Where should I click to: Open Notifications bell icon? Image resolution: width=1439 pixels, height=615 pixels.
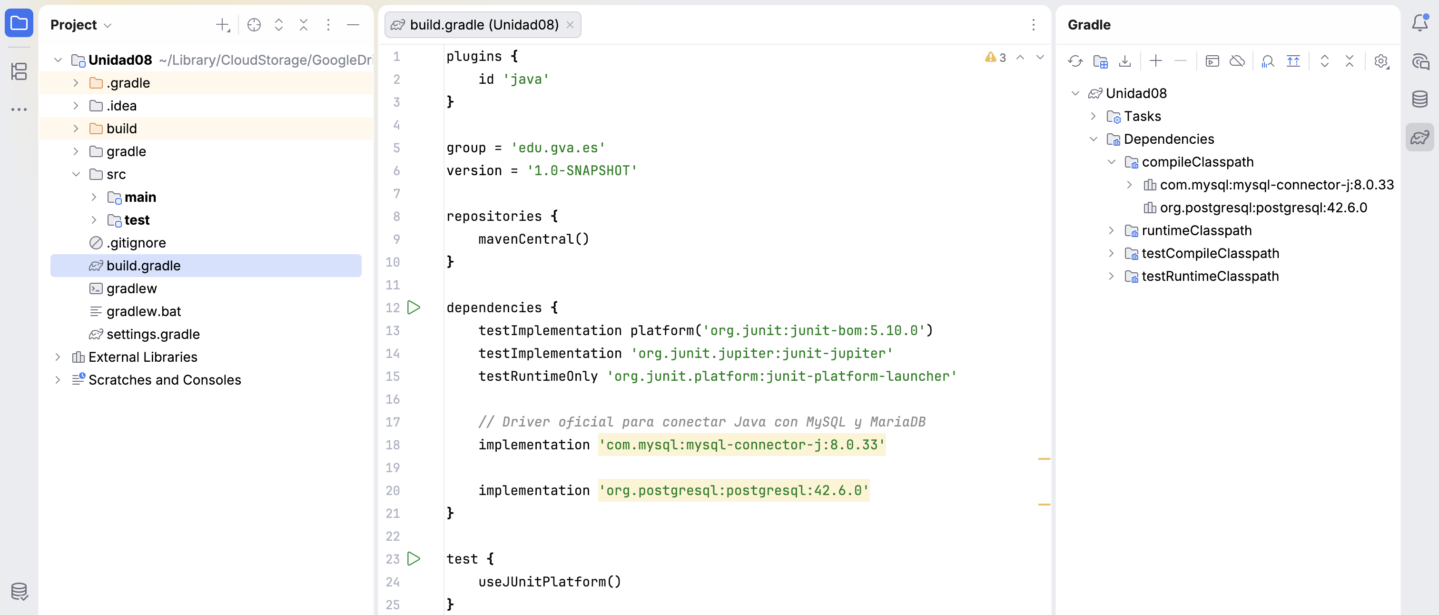point(1420,23)
